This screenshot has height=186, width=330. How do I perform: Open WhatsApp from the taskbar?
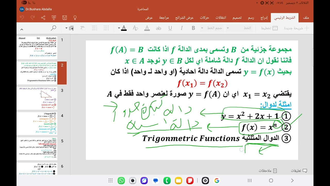(121, 181)
